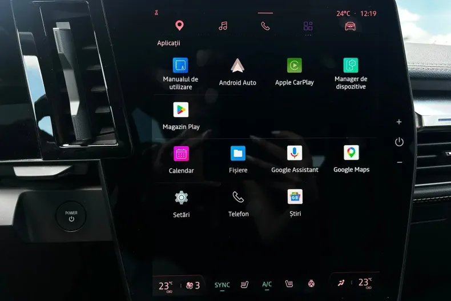Toggle A/C on or off
Screen dimensions: 451x301
coord(267,284)
